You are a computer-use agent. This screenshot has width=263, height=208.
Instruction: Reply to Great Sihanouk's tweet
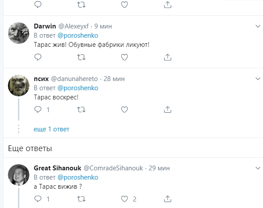[x=38, y=198]
